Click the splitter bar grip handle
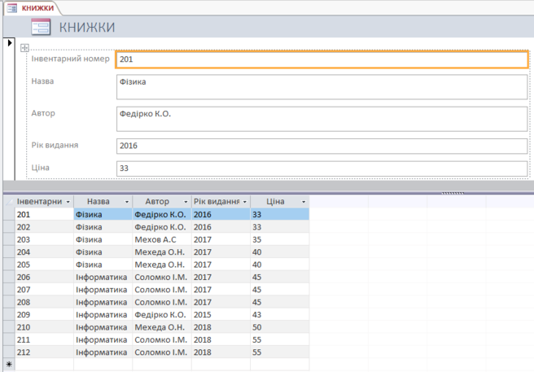This screenshot has width=534, height=372. 453,193
